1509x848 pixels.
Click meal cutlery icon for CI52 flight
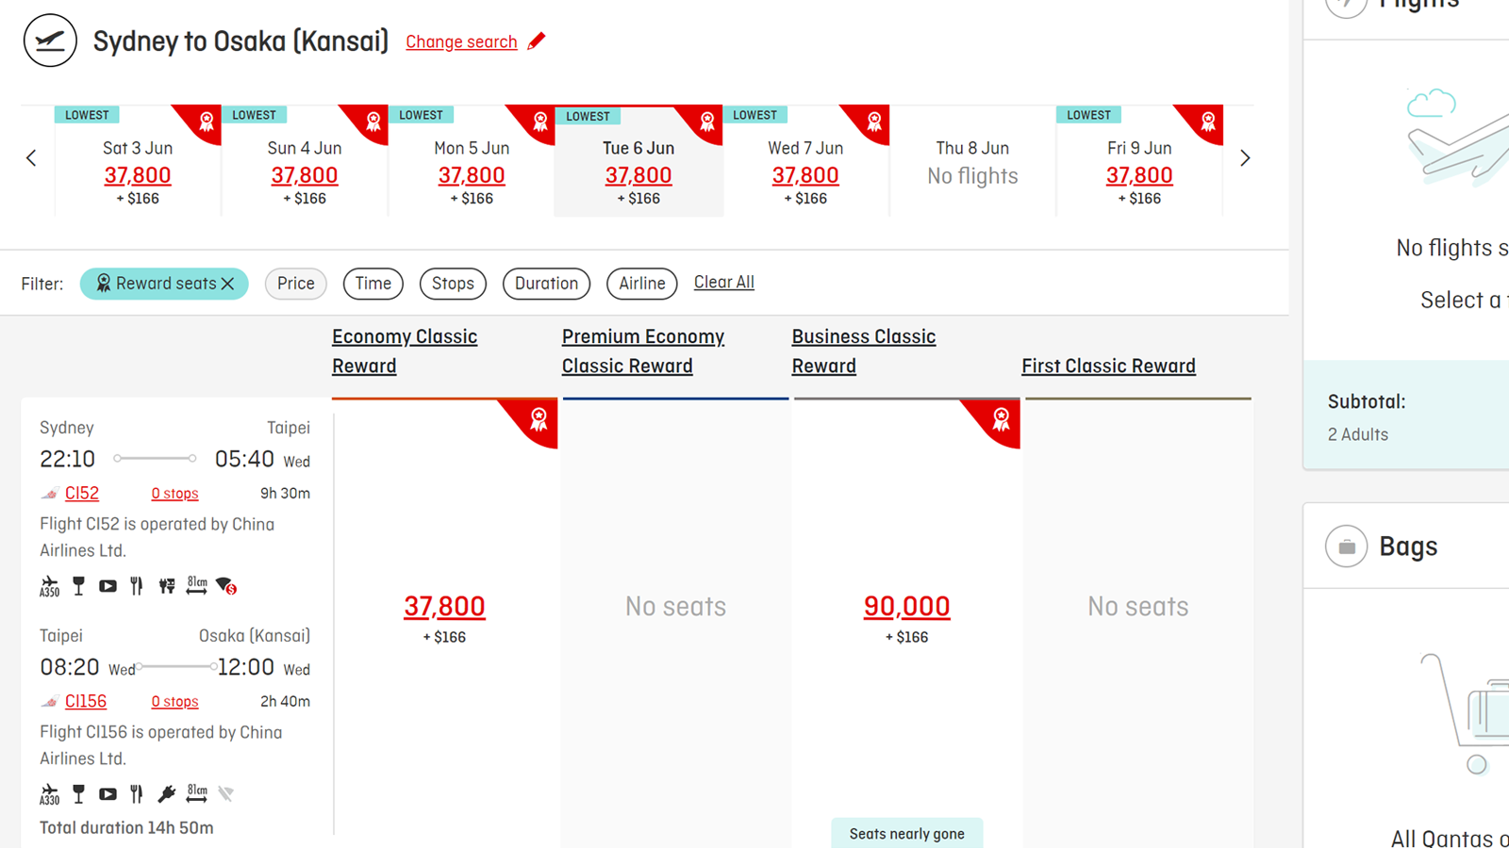[x=137, y=586]
